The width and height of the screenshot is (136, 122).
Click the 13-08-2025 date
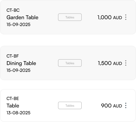(x=18, y=113)
